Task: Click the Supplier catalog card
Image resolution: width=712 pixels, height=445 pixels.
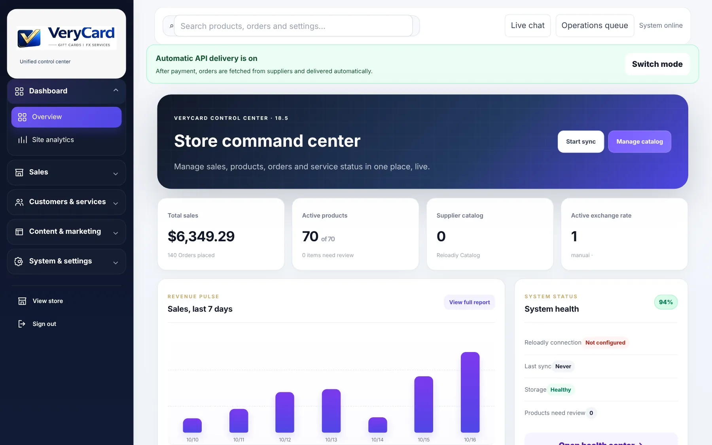Action: [x=490, y=235]
